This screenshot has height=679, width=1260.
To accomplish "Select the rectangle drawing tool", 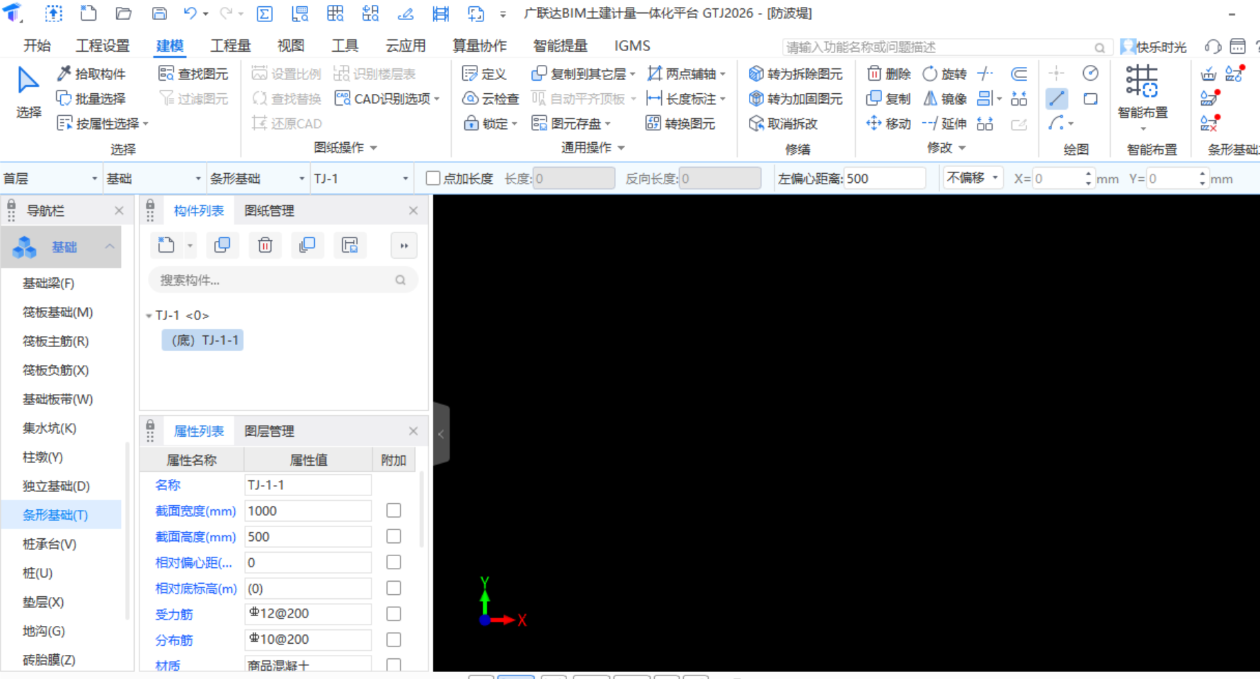I will tap(1091, 99).
